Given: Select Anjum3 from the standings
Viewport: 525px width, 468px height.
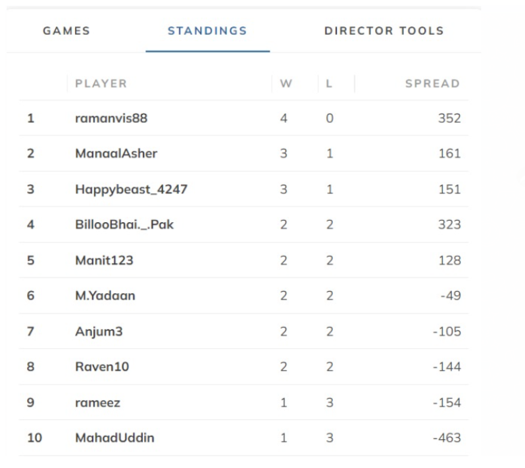Looking at the screenshot, I should [99, 331].
